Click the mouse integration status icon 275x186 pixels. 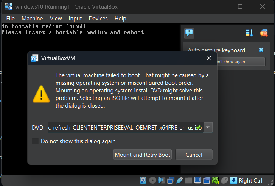click(224, 180)
